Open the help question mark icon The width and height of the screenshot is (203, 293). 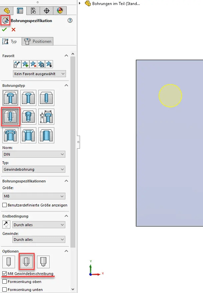[70, 21]
